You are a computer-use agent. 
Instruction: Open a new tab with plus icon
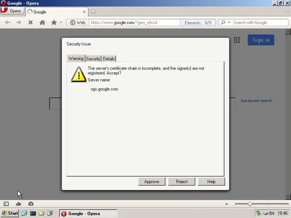point(93,12)
